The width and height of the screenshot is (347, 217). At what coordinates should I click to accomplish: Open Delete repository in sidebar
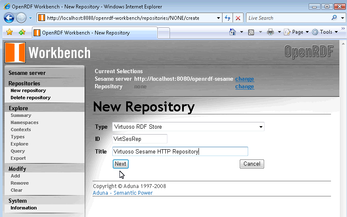click(x=30, y=98)
